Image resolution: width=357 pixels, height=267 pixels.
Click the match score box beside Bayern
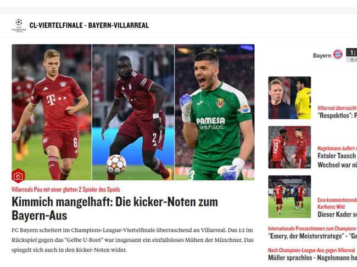352,55
